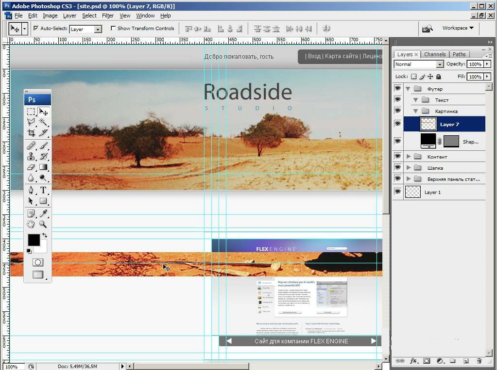The image size is (497, 370).
Task: Reset default foreground and background colors
Action: pyautogui.click(x=29, y=251)
